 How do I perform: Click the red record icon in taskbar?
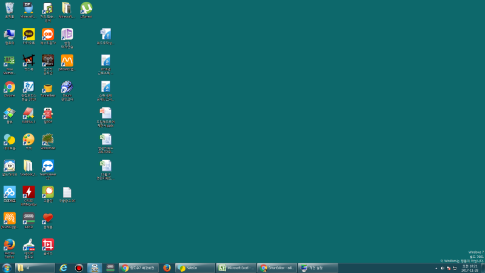[x=79, y=268]
